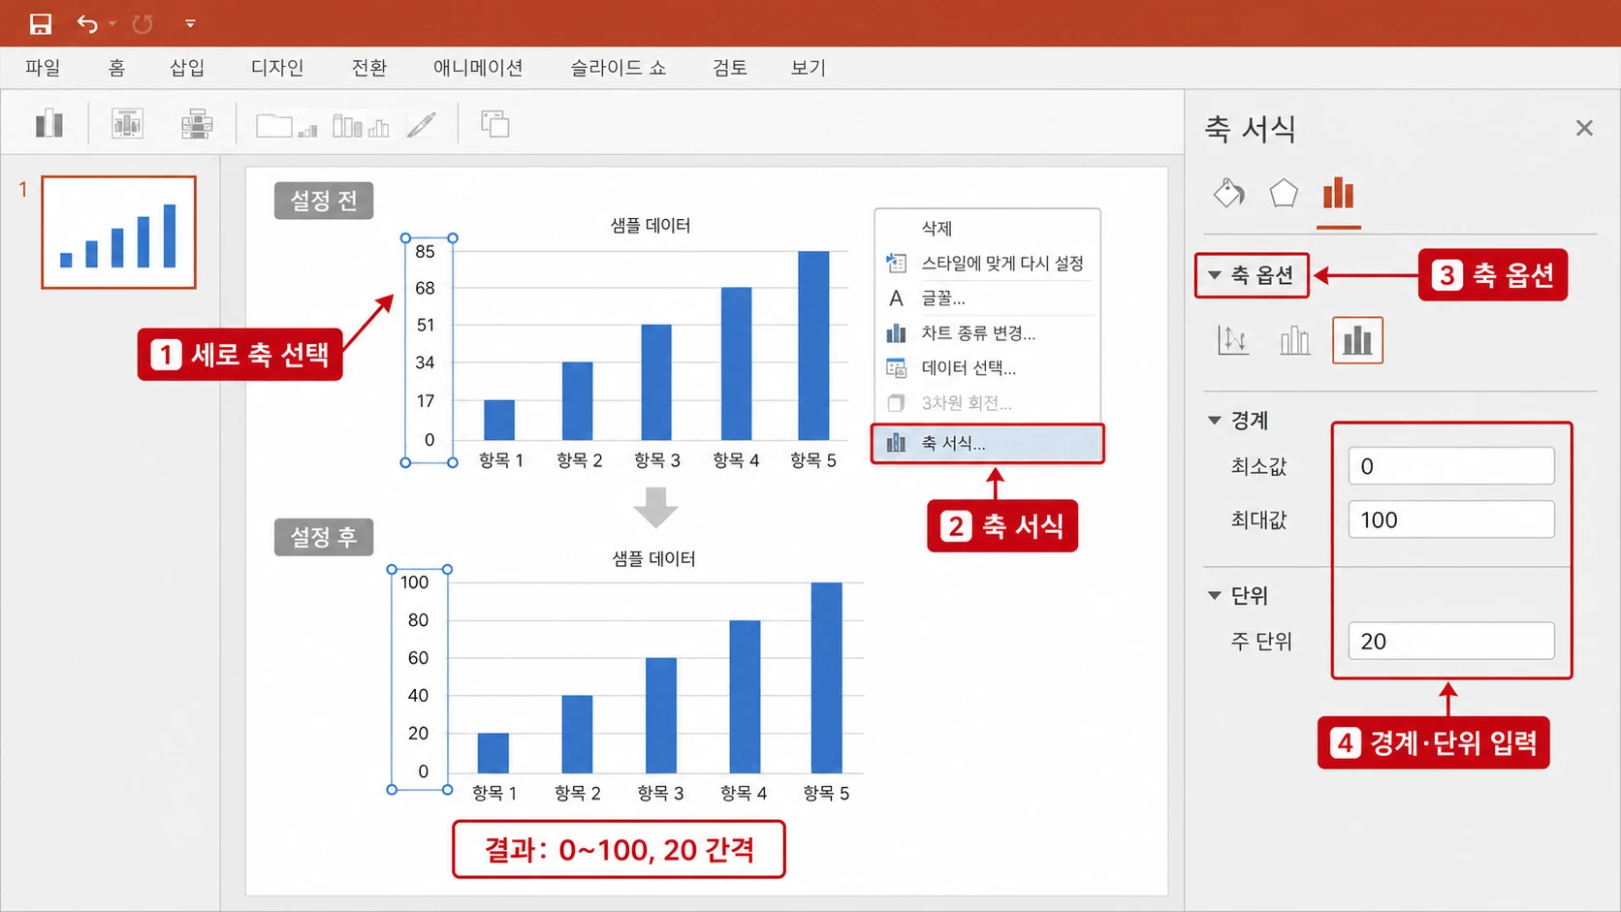Open the 삽입 tab

[187, 68]
